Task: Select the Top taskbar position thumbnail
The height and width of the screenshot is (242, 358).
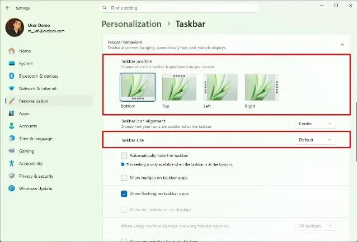Action: point(179,87)
